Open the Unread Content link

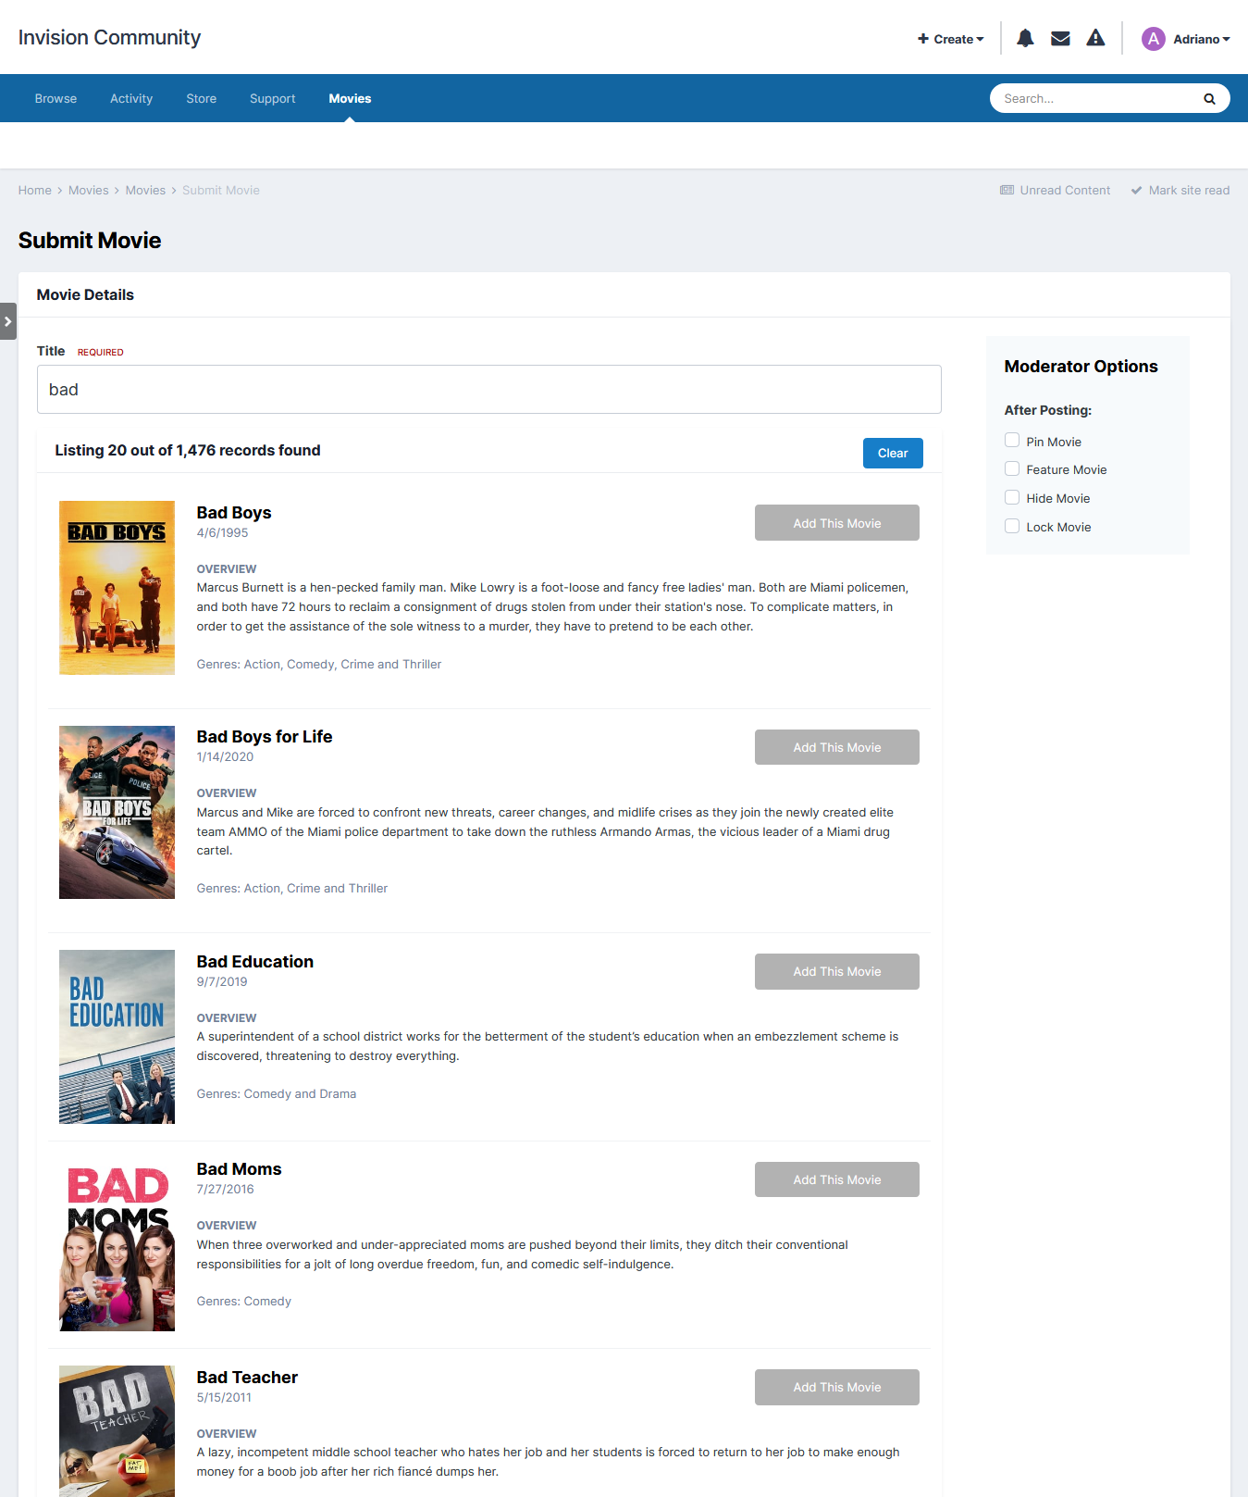point(1056,191)
